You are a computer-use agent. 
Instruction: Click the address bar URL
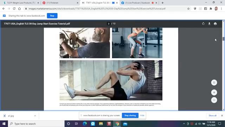point(97,8)
